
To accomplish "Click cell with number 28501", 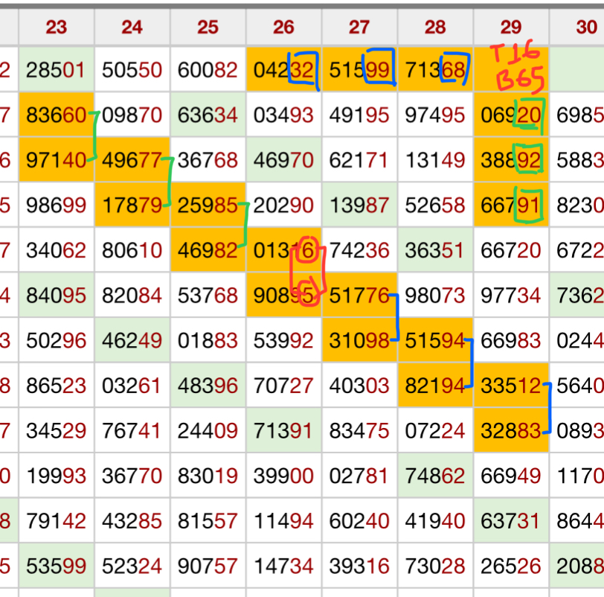I will pos(57,70).
